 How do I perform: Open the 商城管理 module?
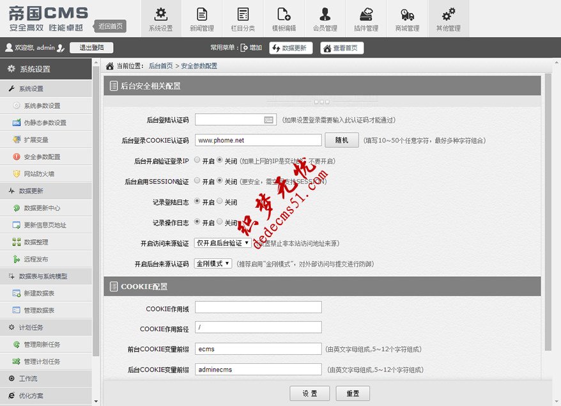(x=406, y=18)
